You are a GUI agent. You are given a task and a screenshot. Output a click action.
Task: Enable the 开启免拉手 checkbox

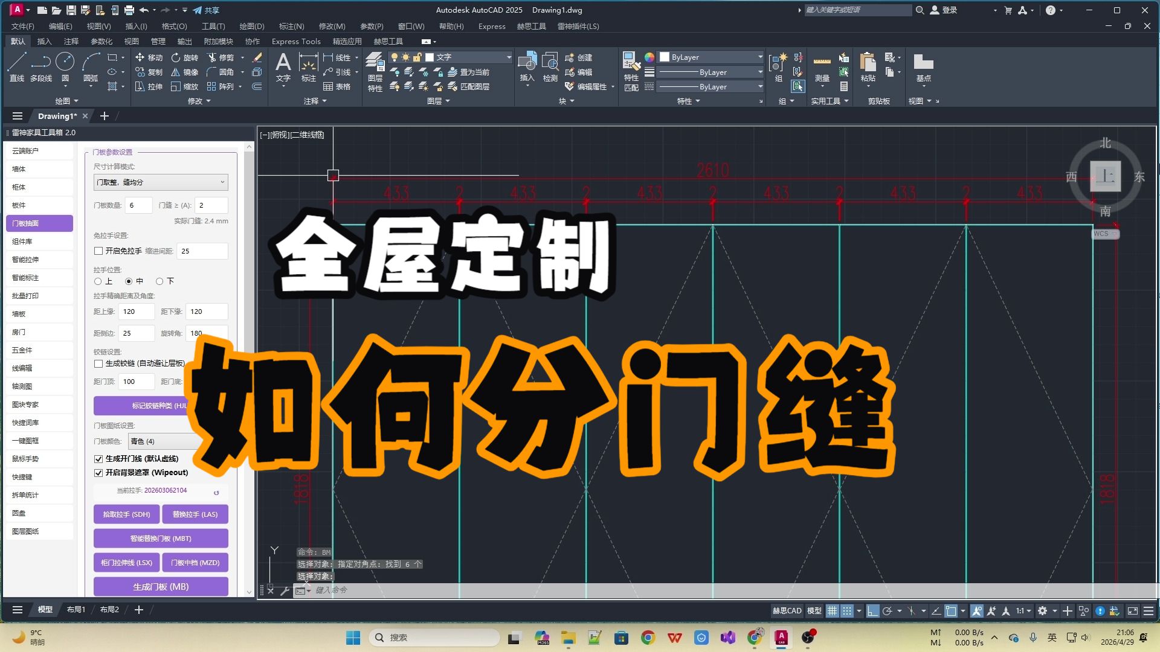point(98,251)
